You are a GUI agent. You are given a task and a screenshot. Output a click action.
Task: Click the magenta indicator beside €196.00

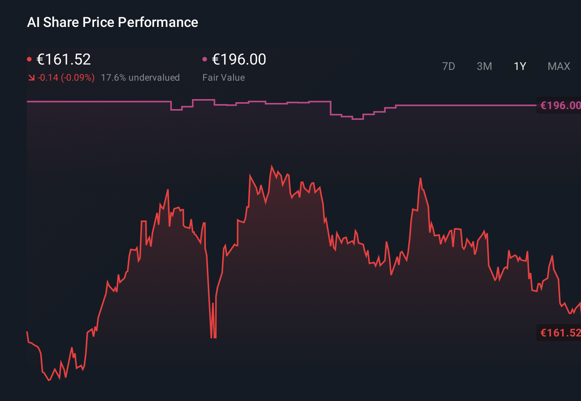pos(205,58)
